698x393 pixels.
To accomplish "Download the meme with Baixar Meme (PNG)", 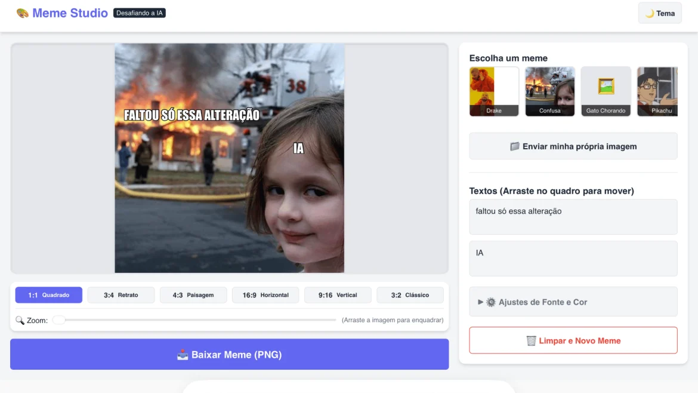I will (x=229, y=354).
